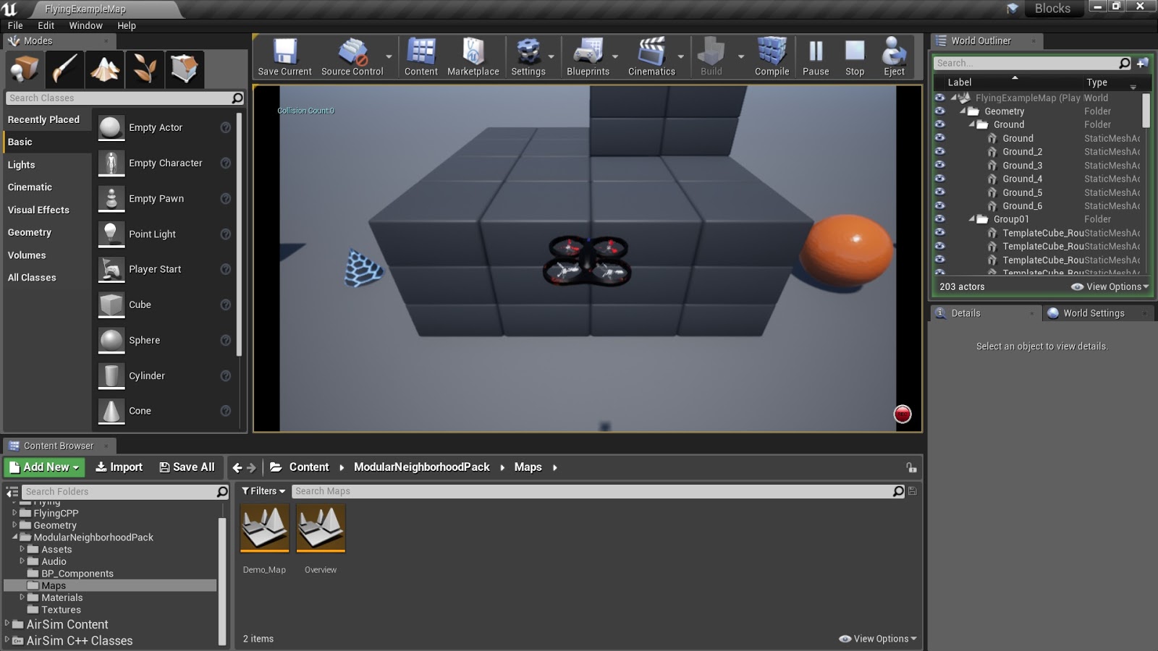Click the Player Start icon
The width and height of the screenshot is (1158, 651).
[x=111, y=269]
